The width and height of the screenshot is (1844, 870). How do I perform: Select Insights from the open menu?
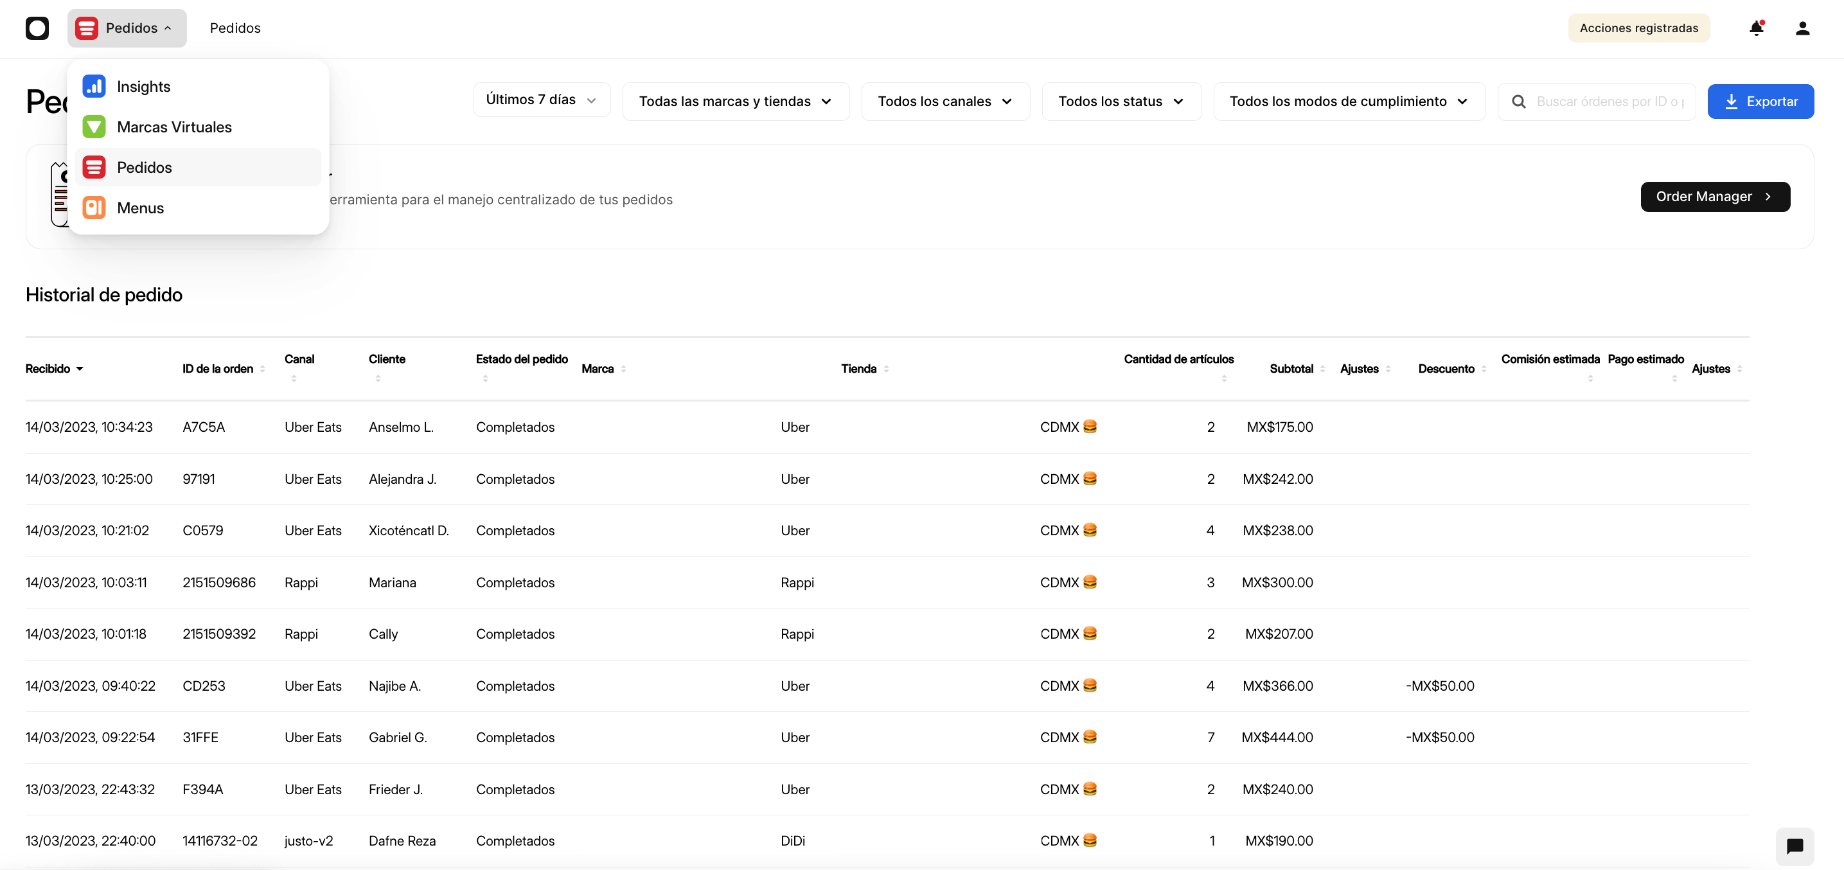click(x=143, y=85)
